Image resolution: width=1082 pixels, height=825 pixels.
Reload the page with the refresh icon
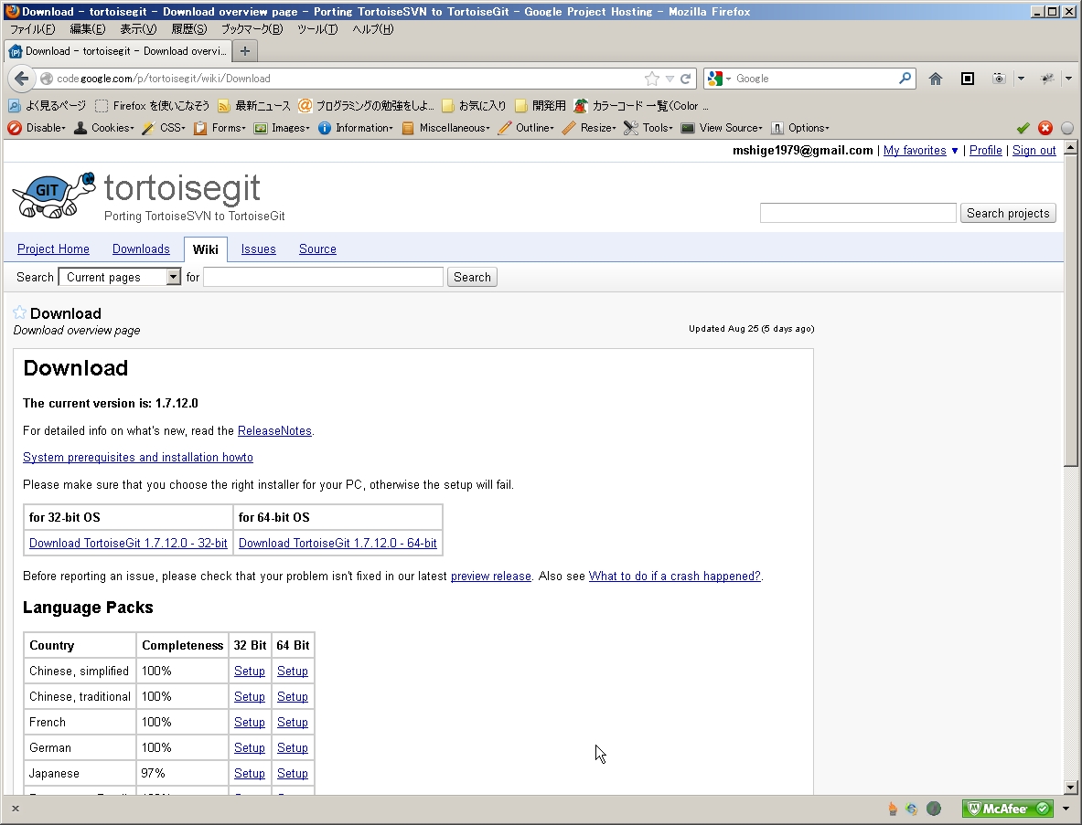pos(685,79)
